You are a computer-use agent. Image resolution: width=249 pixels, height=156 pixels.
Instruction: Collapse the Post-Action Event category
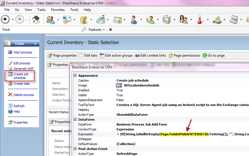click(75, 149)
